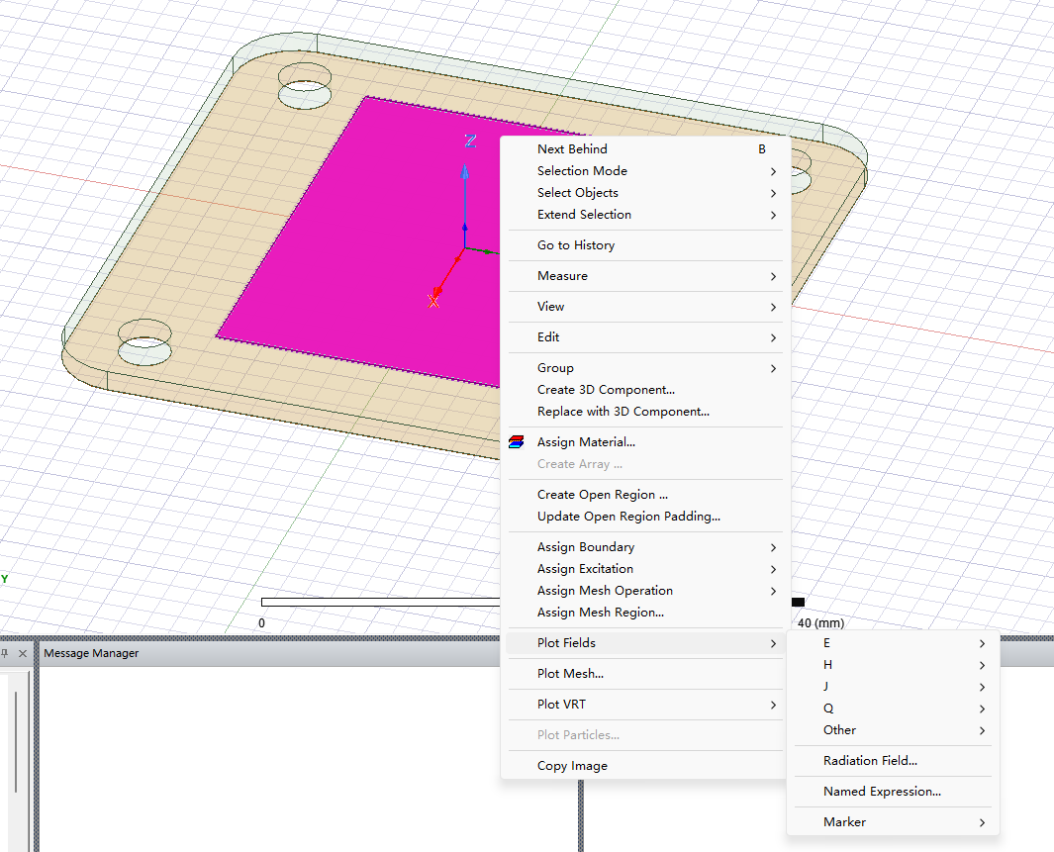Choose Assign Boundary from context menu

click(x=586, y=547)
